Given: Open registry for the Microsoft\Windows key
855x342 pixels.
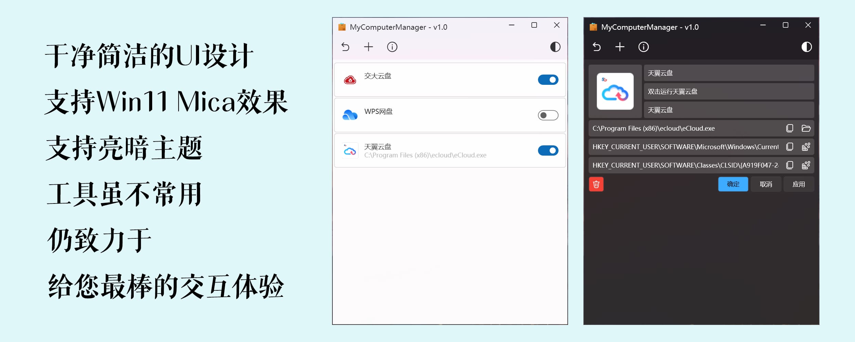Looking at the screenshot, I should tap(806, 147).
